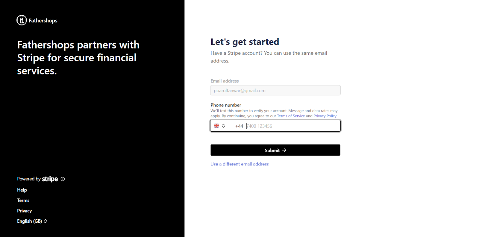The width and height of the screenshot is (479, 237).
Task: Click the Fathershops shopping bag logo icon
Action: (x=22, y=20)
